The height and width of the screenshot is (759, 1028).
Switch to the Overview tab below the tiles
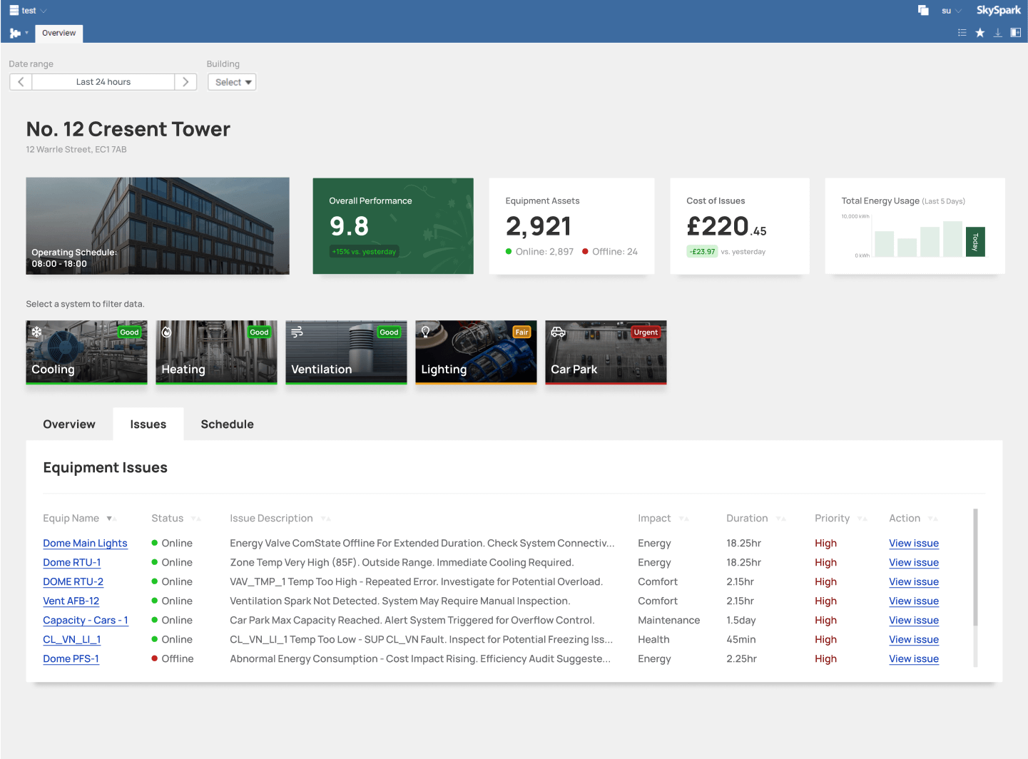[x=68, y=424]
